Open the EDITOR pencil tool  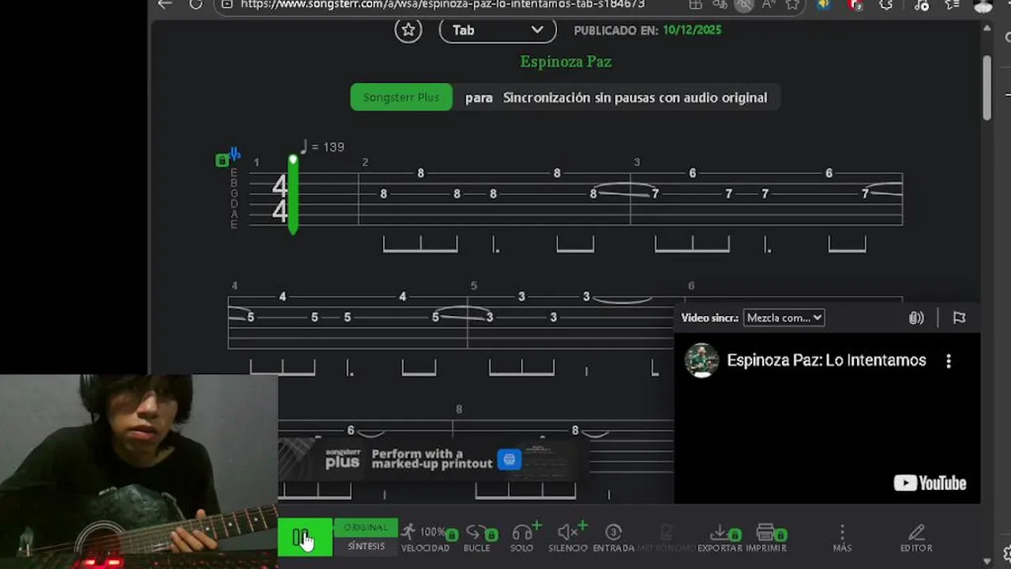coord(916,538)
